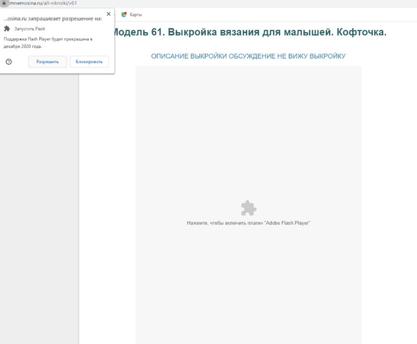Click the Flash Player end-of-support notice text
The width and height of the screenshot is (417, 344).
click(x=48, y=42)
